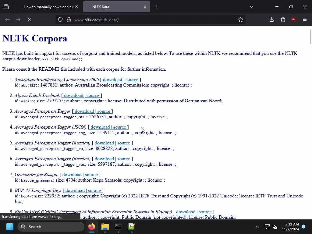
Task: Click the 'id: abc' text
Action: 22,85
